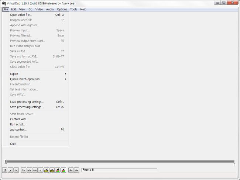Open Job control from File menu
This screenshot has height=180, width=240.
[x=35, y=130]
